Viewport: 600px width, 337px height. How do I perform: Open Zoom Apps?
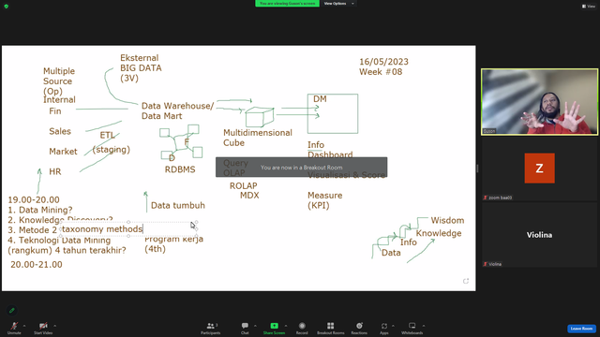(x=384, y=328)
